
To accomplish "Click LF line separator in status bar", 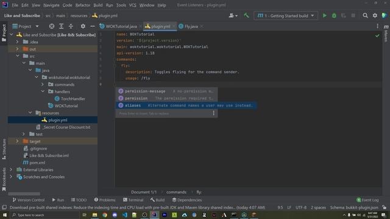I will point(289,207).
